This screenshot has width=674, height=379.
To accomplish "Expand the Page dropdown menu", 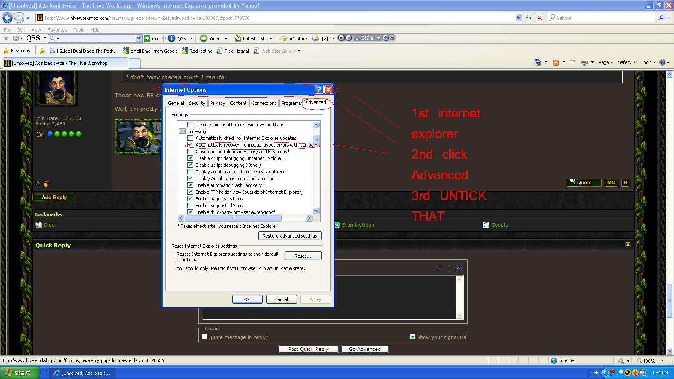I will coord(606,62).
